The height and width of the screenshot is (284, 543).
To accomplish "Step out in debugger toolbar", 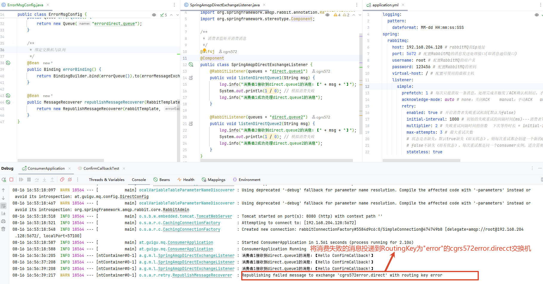I will (52, 180).
